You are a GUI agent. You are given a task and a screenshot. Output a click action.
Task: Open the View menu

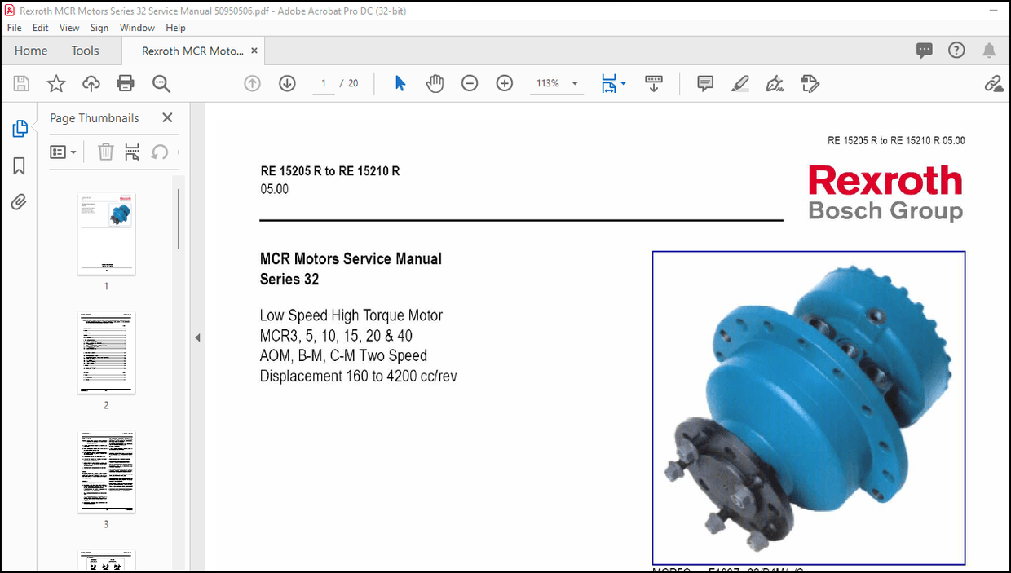click(x=68, y=27)
